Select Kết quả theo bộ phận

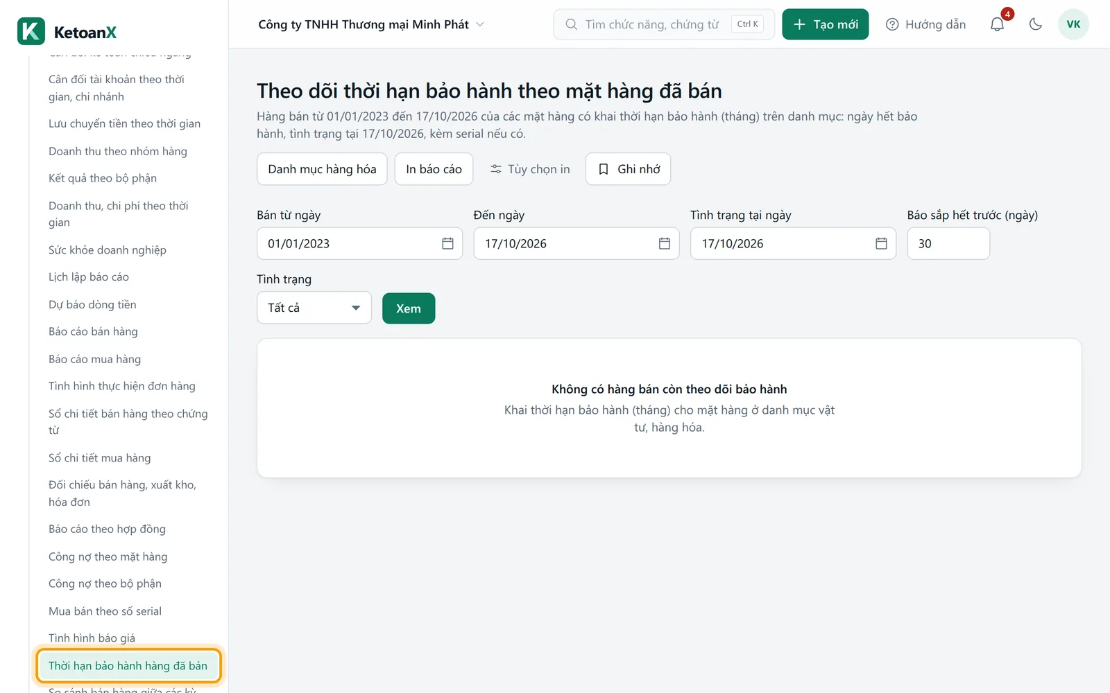(x=103, y=178)
